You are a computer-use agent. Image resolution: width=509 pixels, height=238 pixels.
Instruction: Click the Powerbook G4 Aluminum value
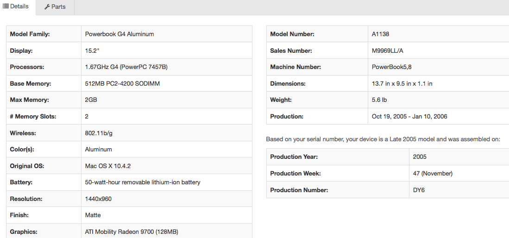pyautogui.click(x=119, y=34)
